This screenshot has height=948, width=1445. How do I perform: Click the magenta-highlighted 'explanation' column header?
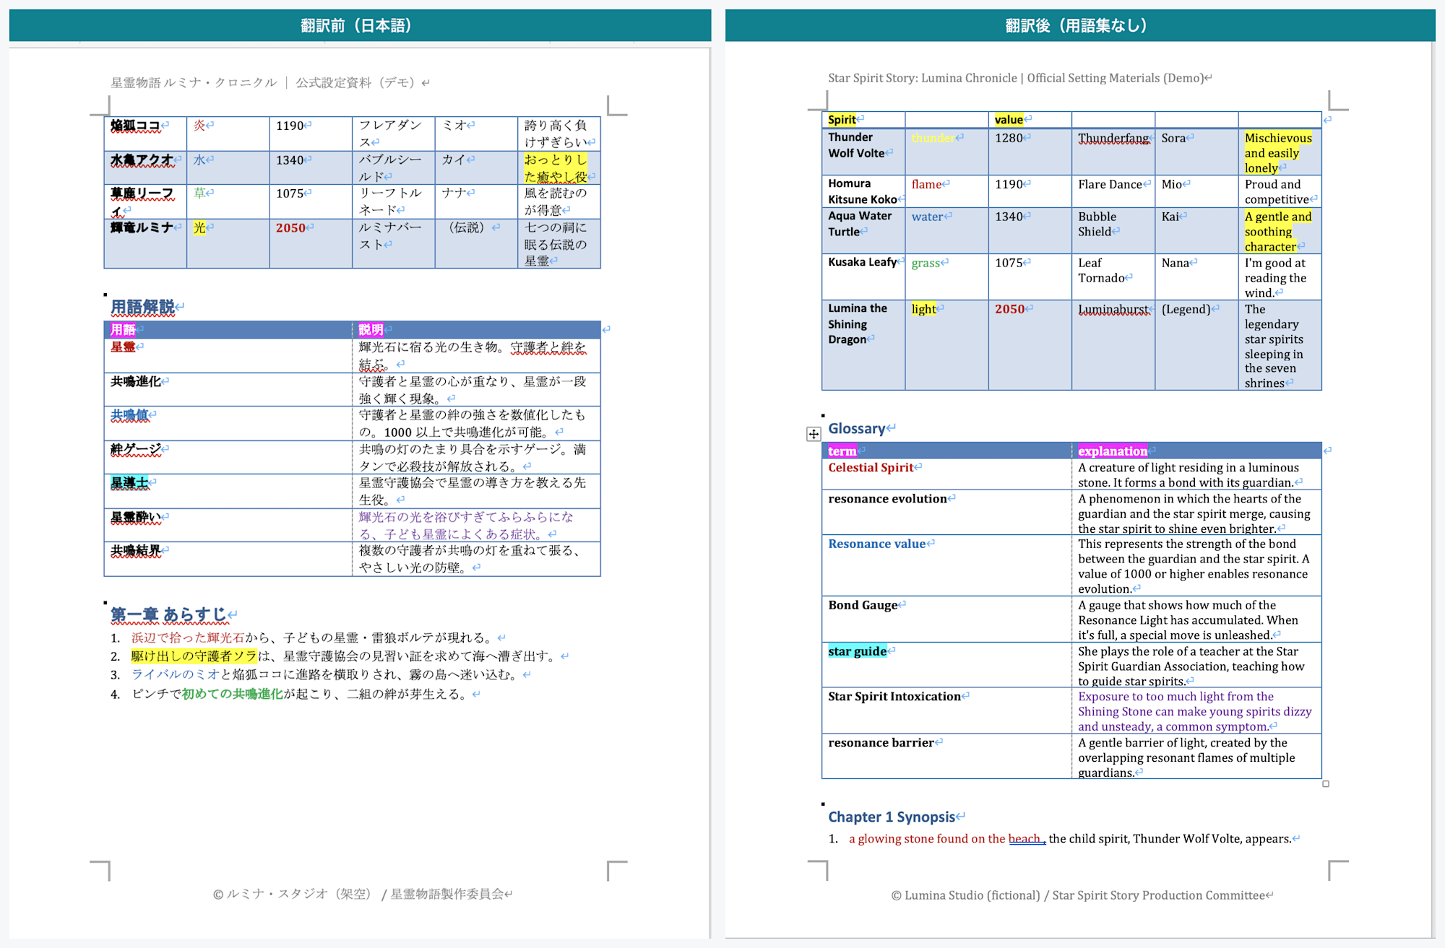click(1113, 451)
